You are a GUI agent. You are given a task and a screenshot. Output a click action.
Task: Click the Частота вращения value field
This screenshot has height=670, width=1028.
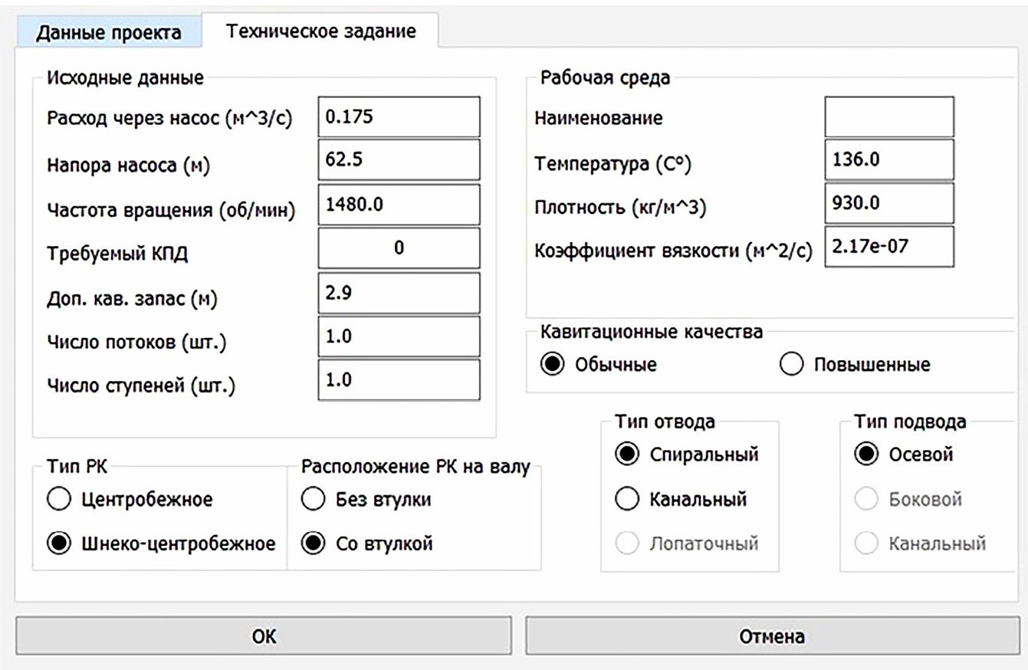point(399,204)
